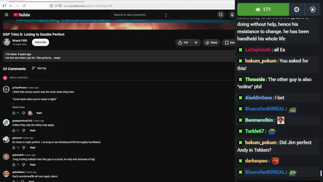
Task: Open chat settings gear icon
Action: point(297,10)
